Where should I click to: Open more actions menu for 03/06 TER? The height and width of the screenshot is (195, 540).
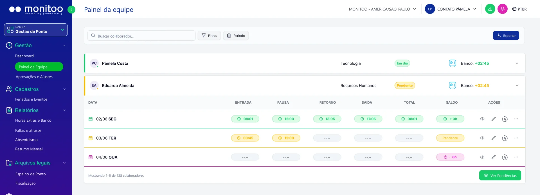(516, 138)
